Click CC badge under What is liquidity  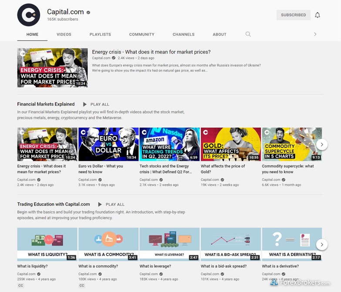click(20, 285)
